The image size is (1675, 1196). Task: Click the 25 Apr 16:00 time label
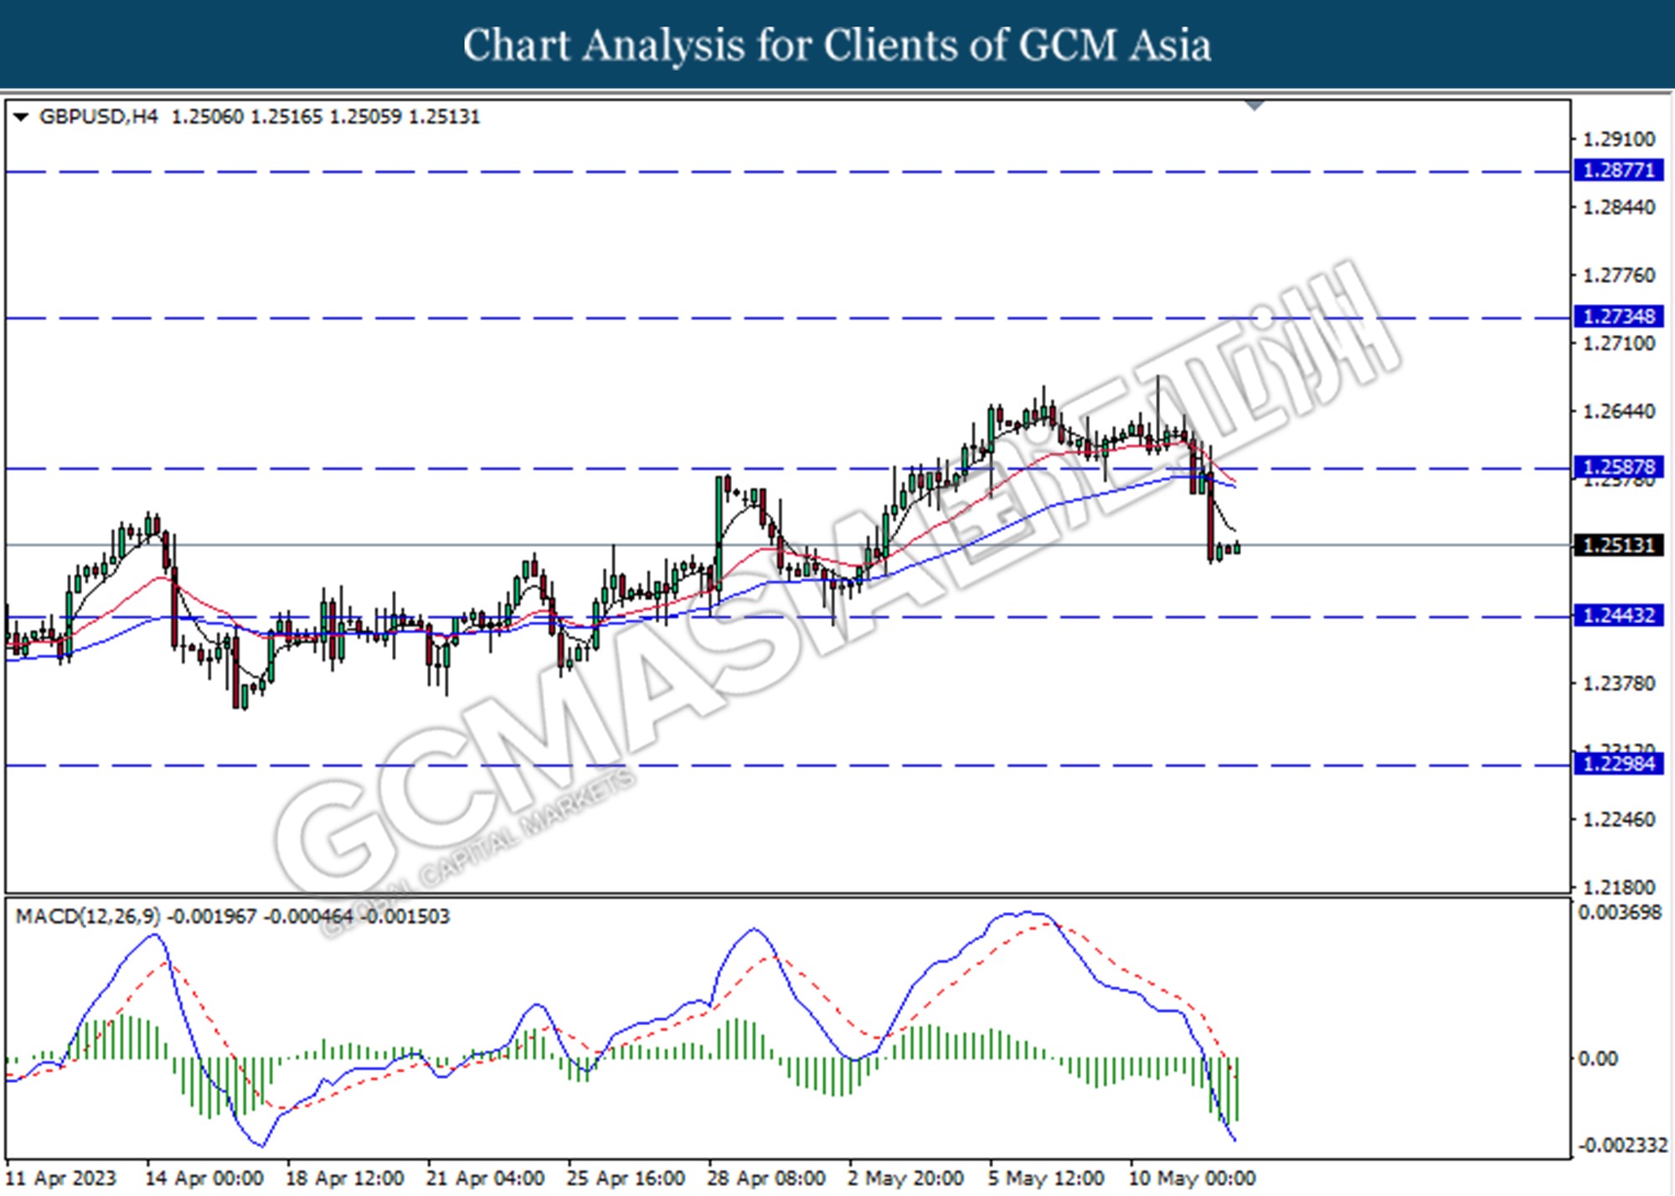[626, 1178]
